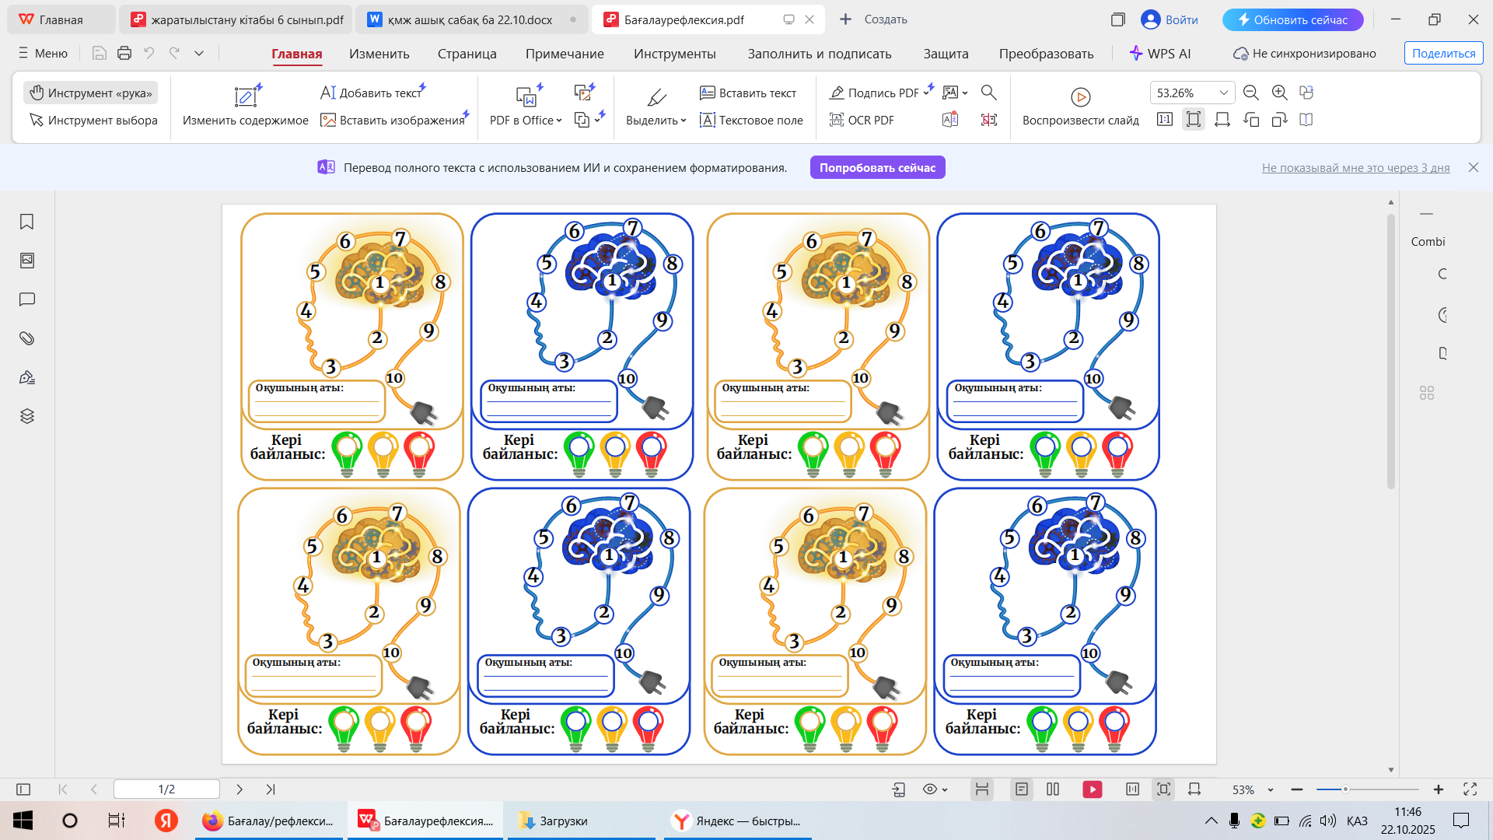Open the comments sidebar panel
Image resolution: width=1493 pixels, height=840 pixels.
point(26,299)
